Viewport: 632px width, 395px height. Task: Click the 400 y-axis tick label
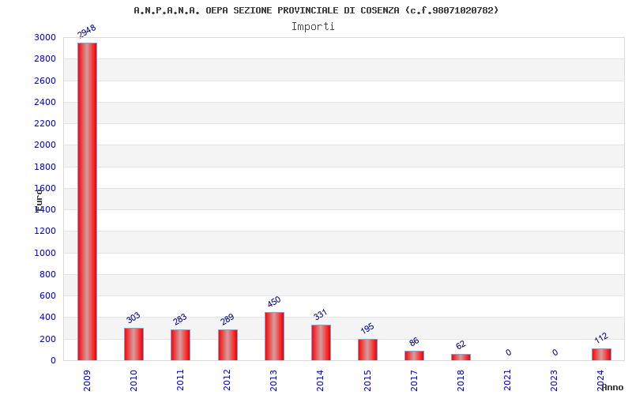48,318
